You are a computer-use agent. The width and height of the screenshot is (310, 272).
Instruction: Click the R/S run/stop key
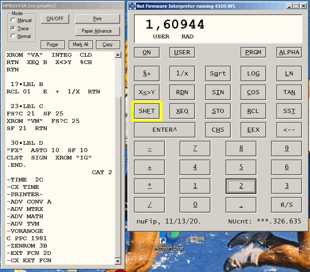pos(287,205)
